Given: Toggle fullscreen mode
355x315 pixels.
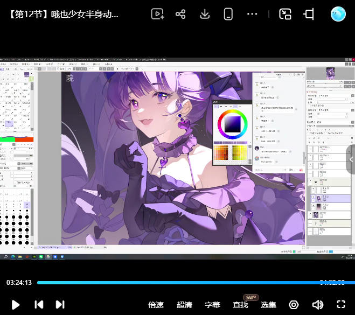Looking at the screenshot, I should 341,304.
